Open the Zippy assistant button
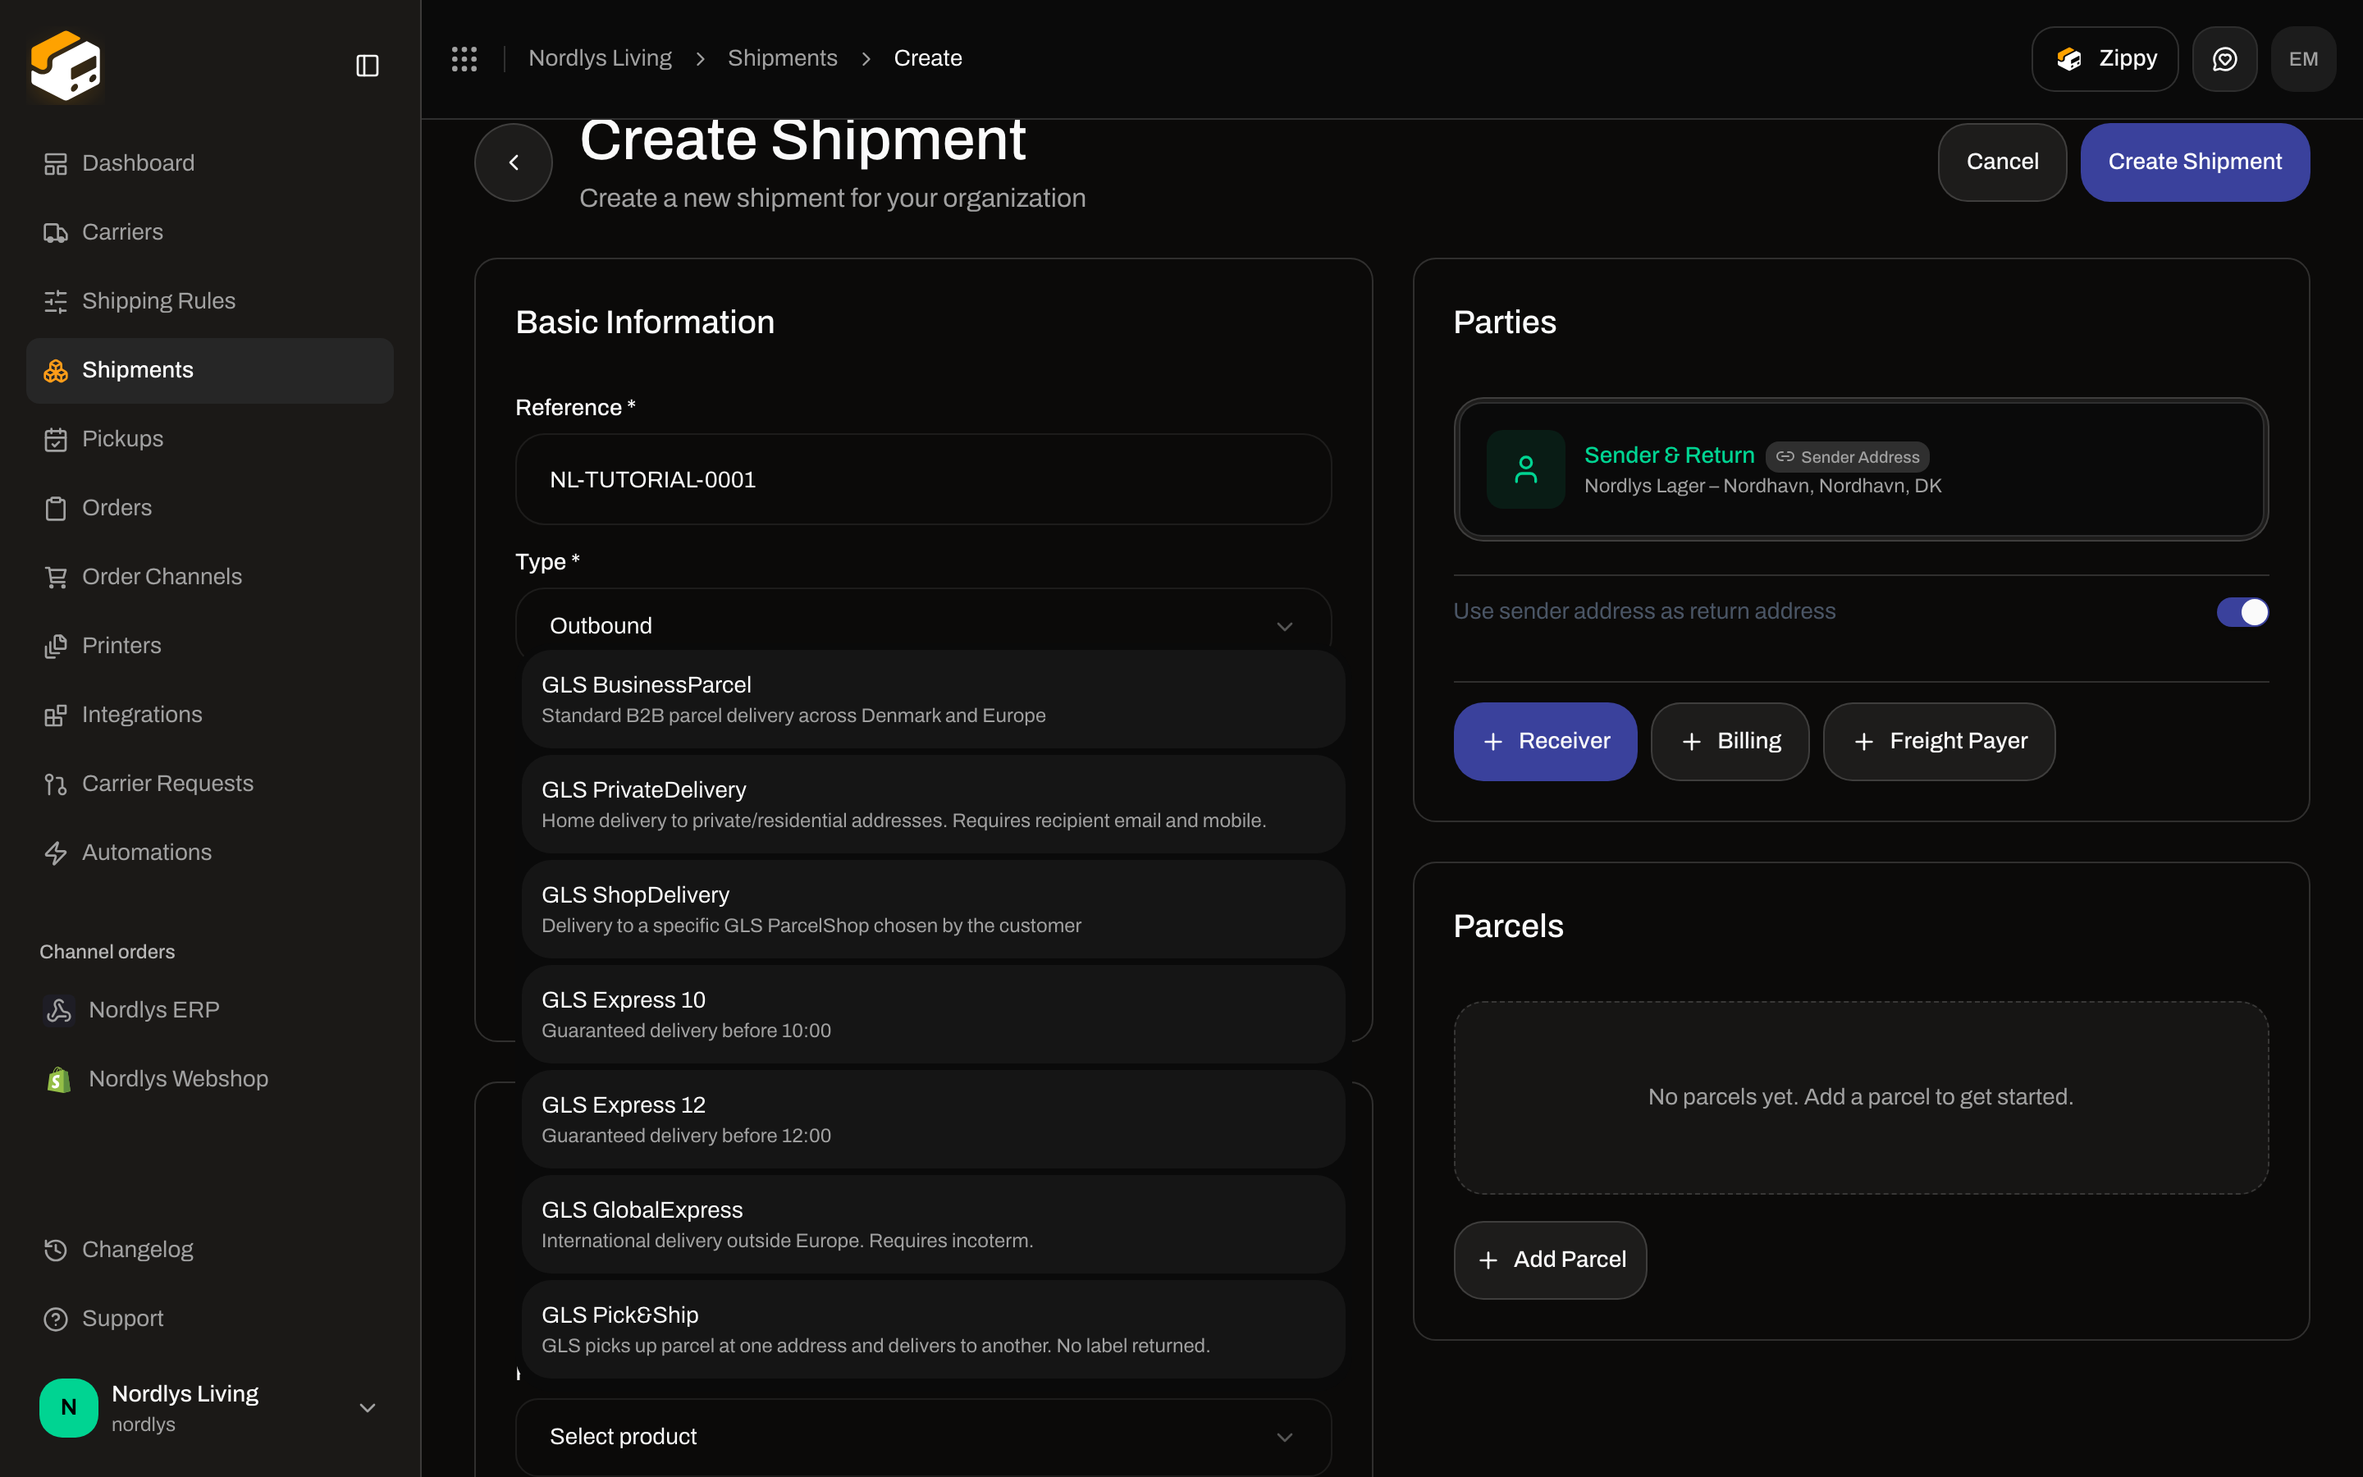2363x1477 pixels. point(2105,58)
